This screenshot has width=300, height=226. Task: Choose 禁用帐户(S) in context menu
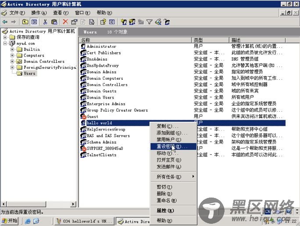173,140
